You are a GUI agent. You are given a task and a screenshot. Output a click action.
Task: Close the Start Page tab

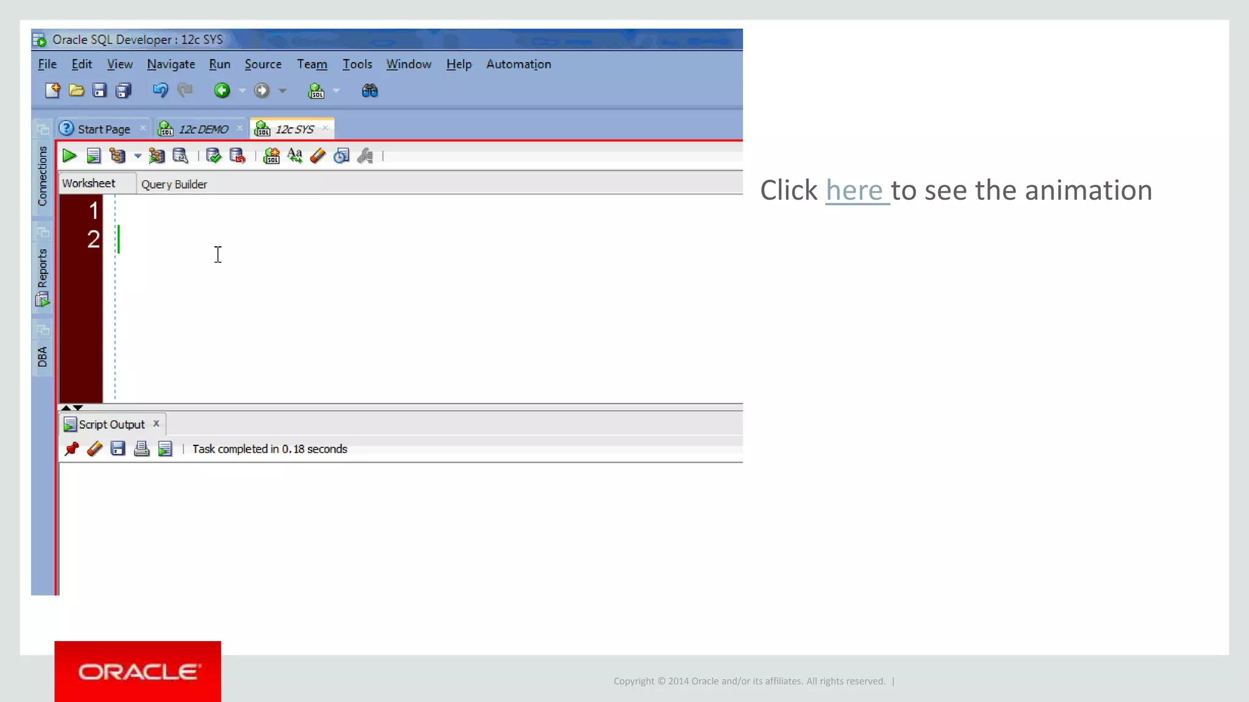143,128
